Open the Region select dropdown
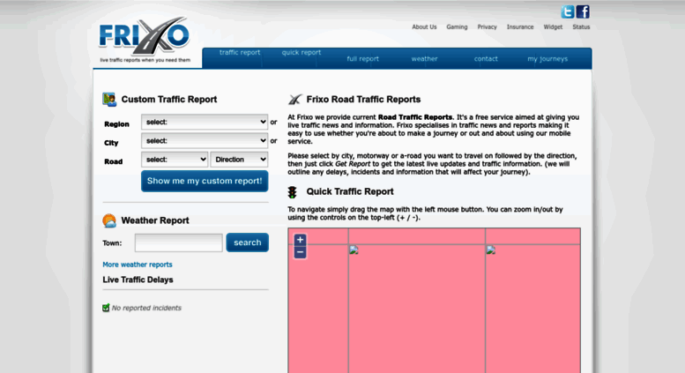This screenshot has height=373, width=685. pyautogui.click(x=205, y=122)
